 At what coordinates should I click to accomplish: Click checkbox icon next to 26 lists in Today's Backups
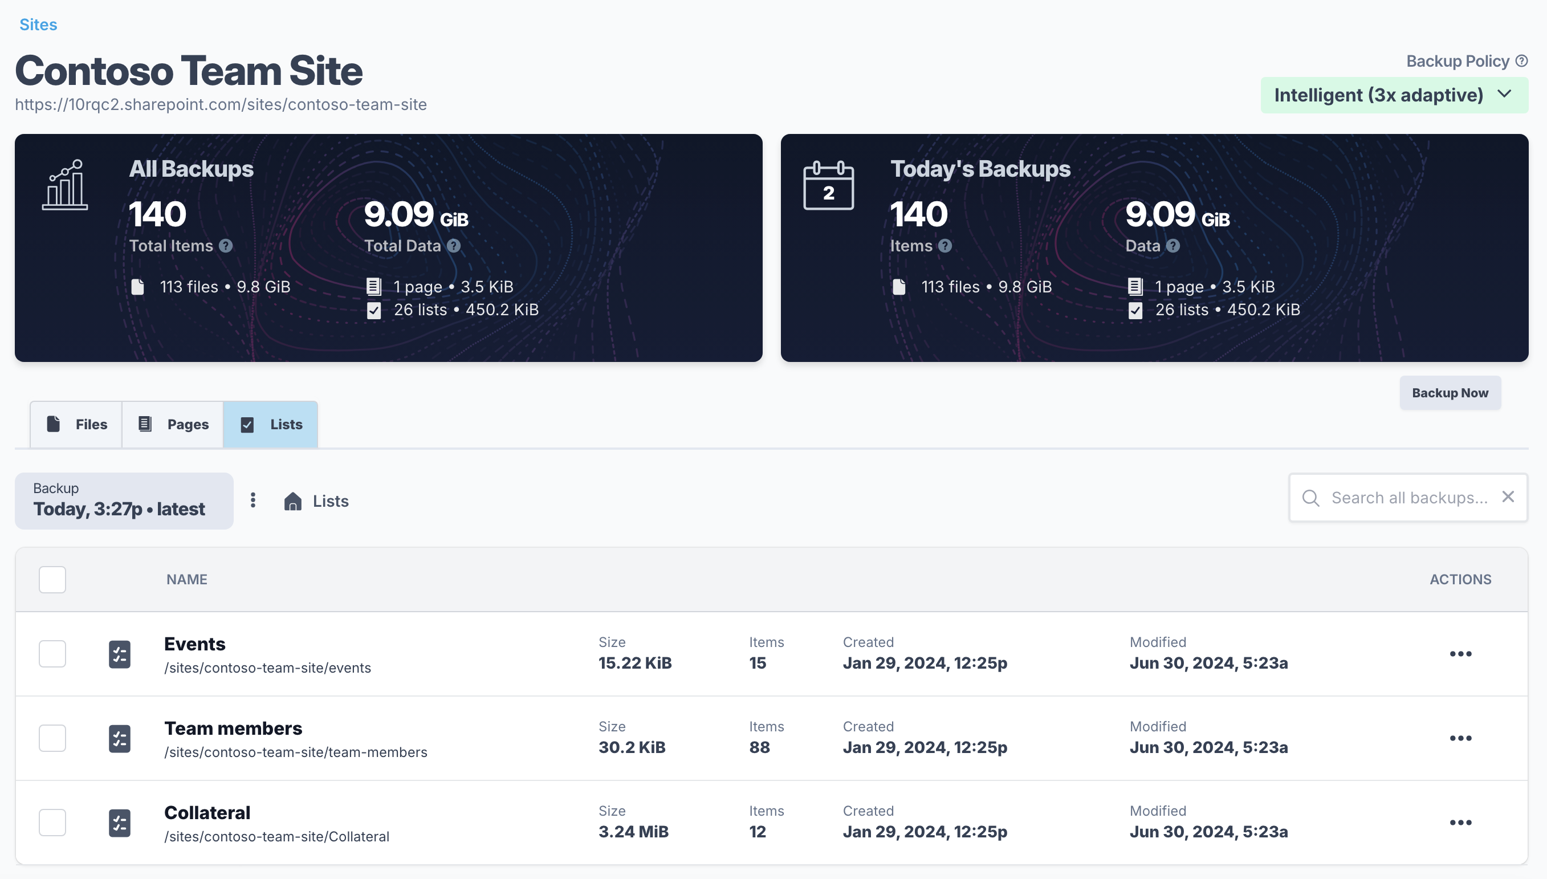pos(1135,311)
